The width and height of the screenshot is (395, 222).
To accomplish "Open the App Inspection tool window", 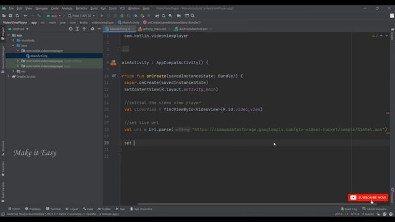I will 141,209.
